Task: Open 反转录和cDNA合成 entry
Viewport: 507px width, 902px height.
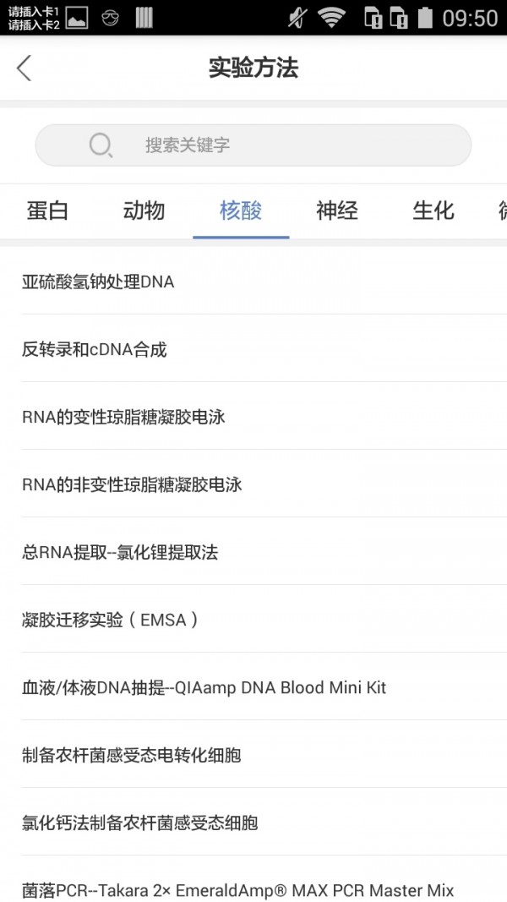Action: point(253,348)
